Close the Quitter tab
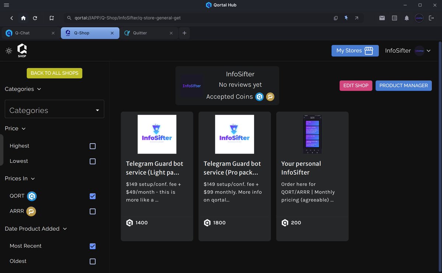 pos(171,33)
